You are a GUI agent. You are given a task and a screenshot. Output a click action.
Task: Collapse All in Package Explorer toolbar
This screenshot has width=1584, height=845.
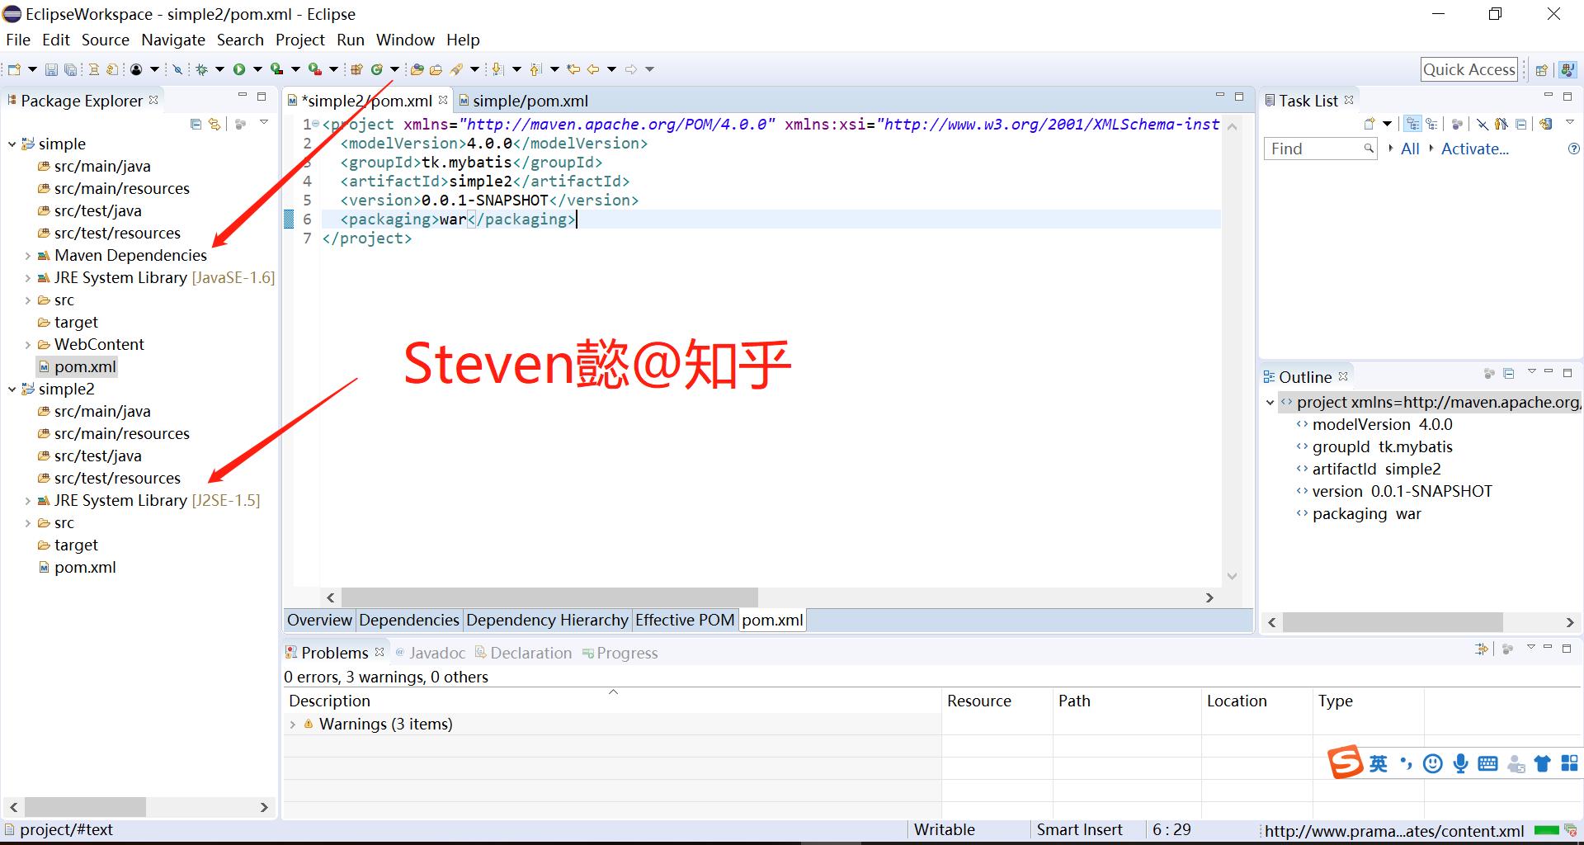[x=196, y=124]
